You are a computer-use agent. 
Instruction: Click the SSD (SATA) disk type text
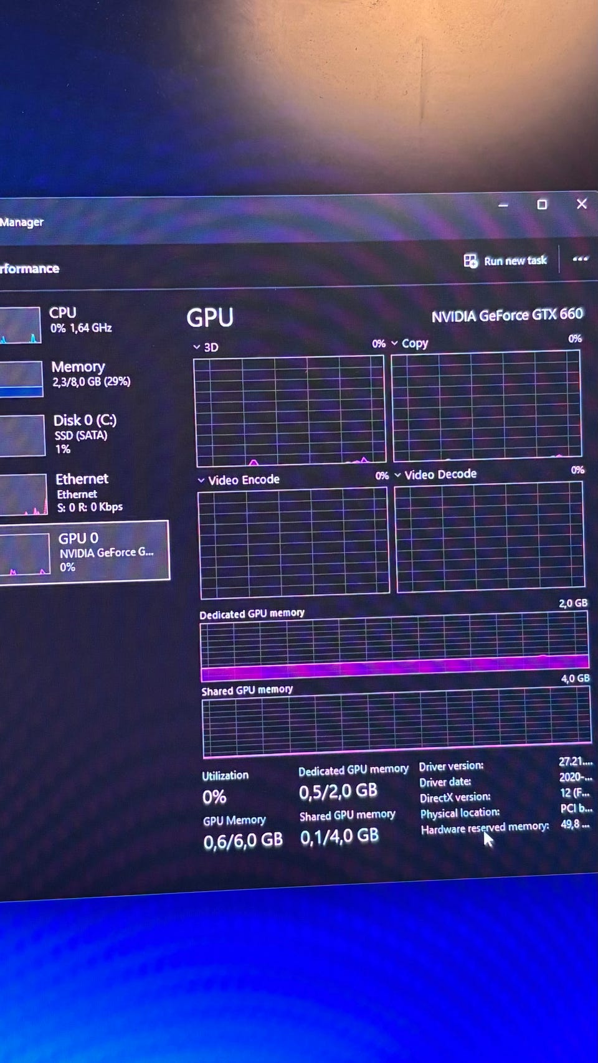[81, 435]
